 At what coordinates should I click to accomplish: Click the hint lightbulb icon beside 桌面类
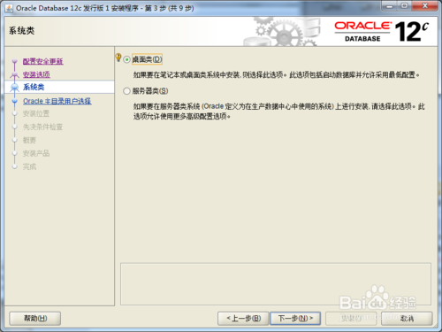[x=118, y=58]
